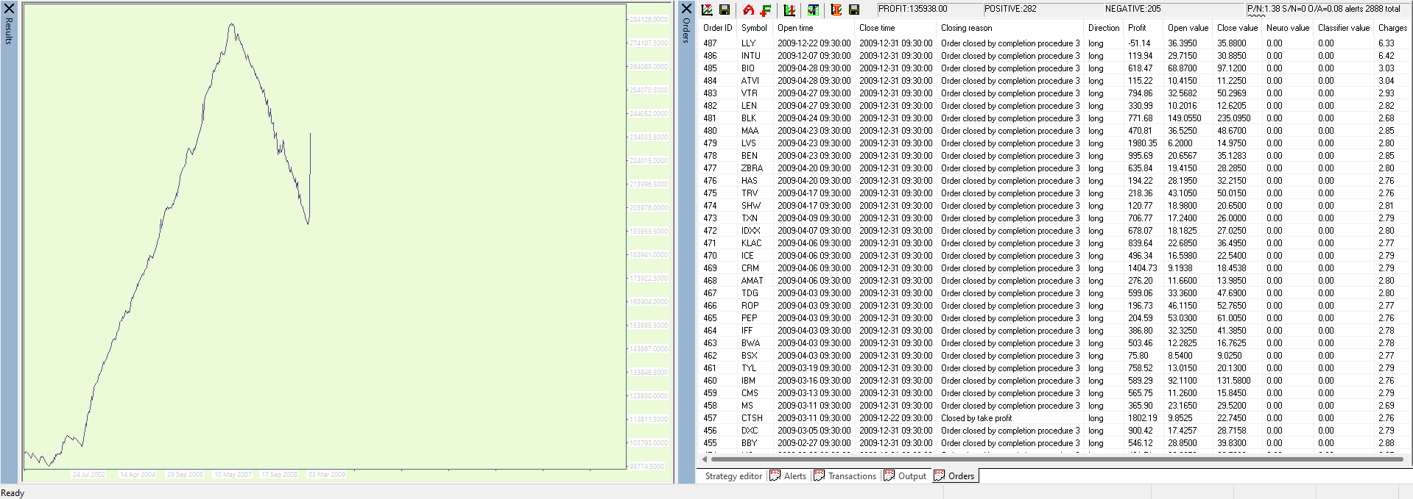
Task: Click the red 'A' checkmark icon
Action: (x=748, y=10)
